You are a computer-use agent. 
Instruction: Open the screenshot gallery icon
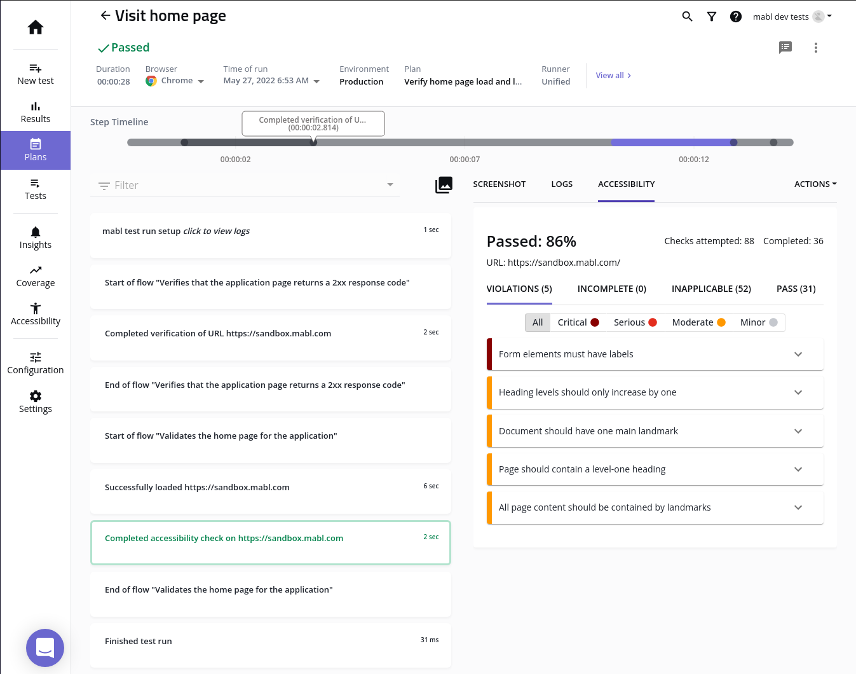point(444,185)
